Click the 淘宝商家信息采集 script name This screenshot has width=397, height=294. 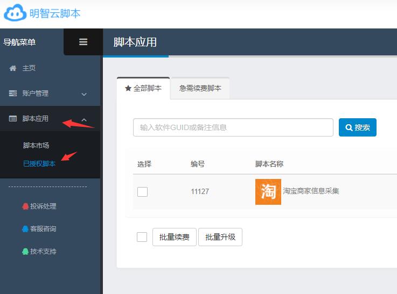[x=311, y=191]
